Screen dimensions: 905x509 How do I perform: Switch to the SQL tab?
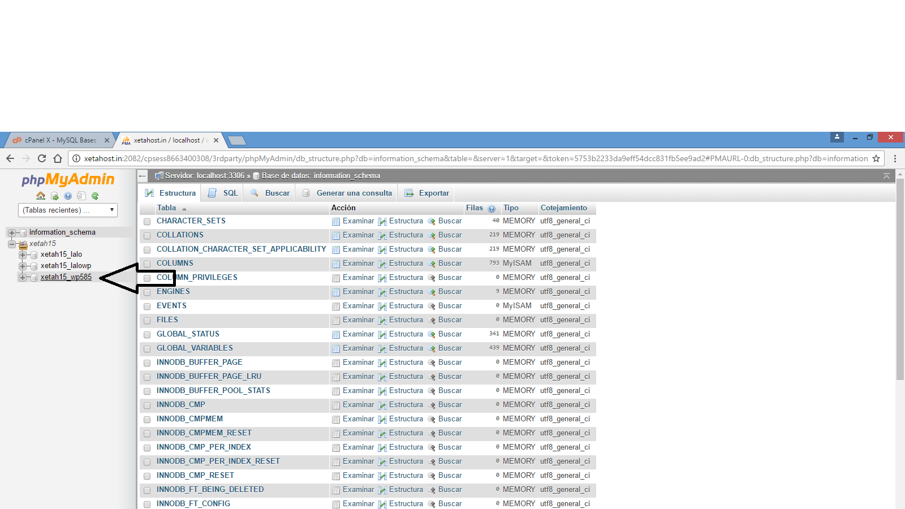(x=223, y=193)
